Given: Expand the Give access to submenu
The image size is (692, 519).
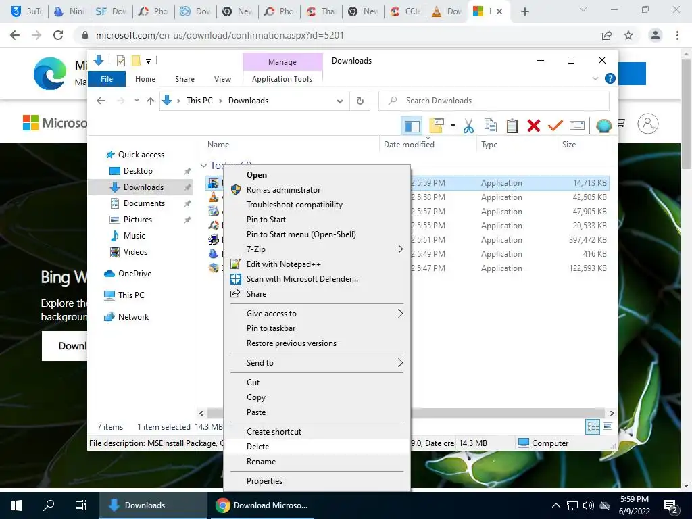Looking at the screenshot, I should tap(316, 314).
